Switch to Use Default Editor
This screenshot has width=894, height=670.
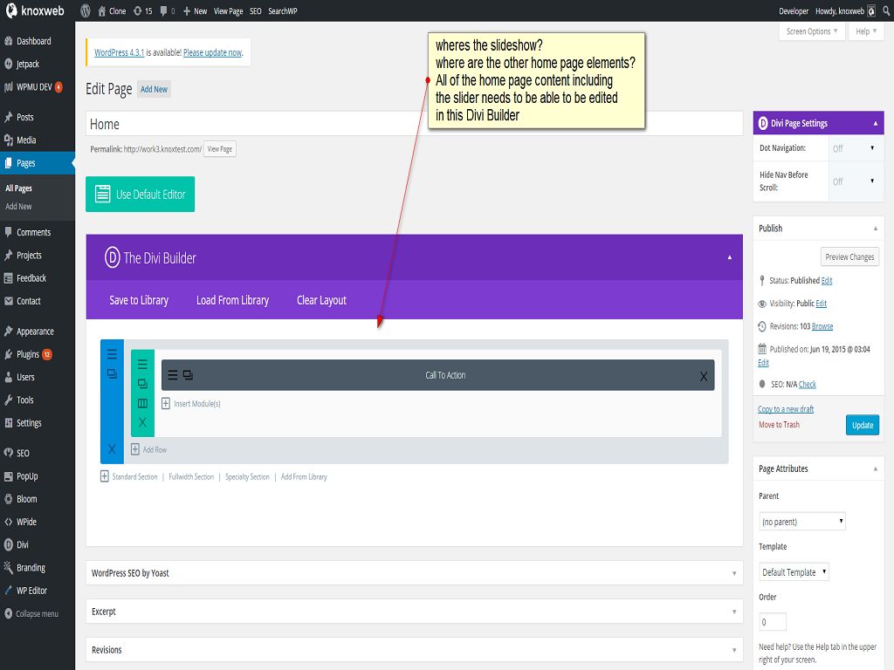coord(141,195)
